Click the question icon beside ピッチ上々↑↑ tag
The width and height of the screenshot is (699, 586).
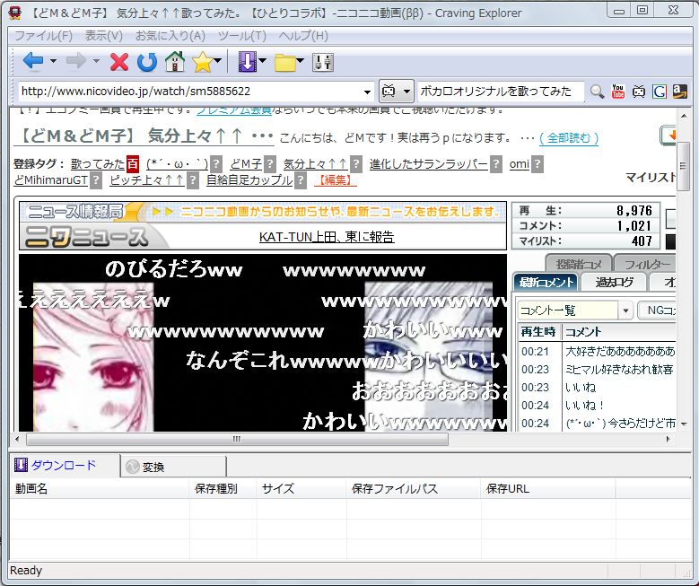coord(193,180)
